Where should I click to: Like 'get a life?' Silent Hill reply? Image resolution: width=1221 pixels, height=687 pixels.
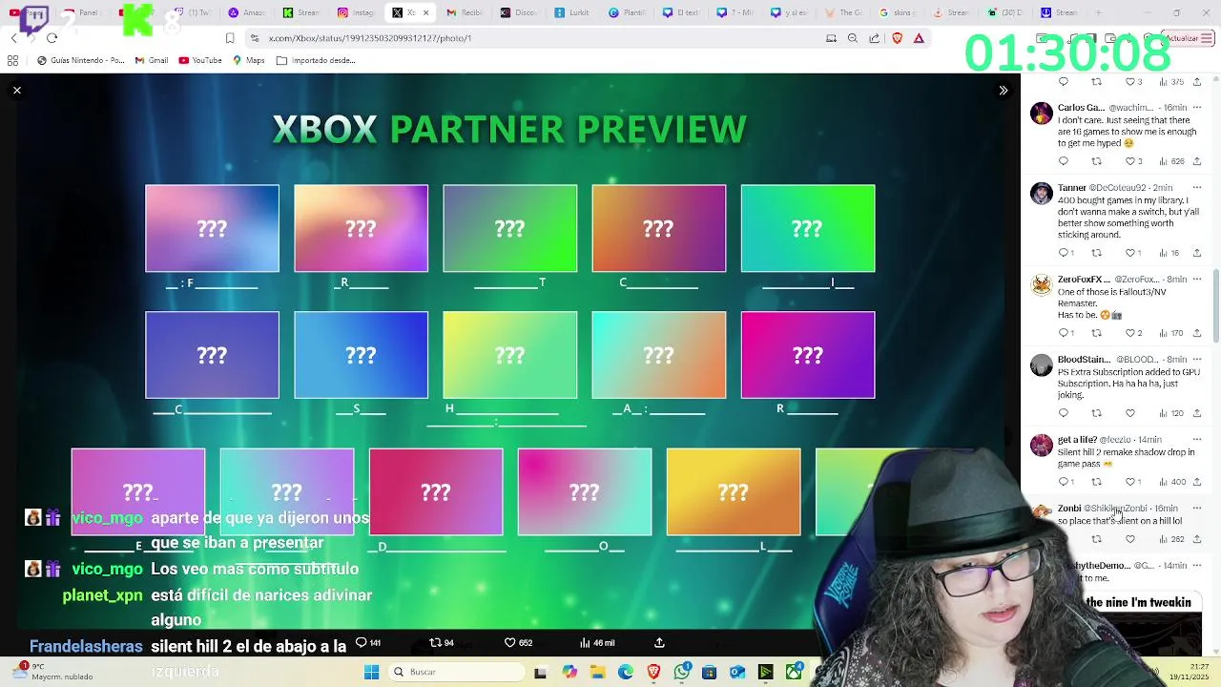[1130, 482]
